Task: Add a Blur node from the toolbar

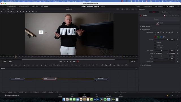Action: tap(45, 65)
